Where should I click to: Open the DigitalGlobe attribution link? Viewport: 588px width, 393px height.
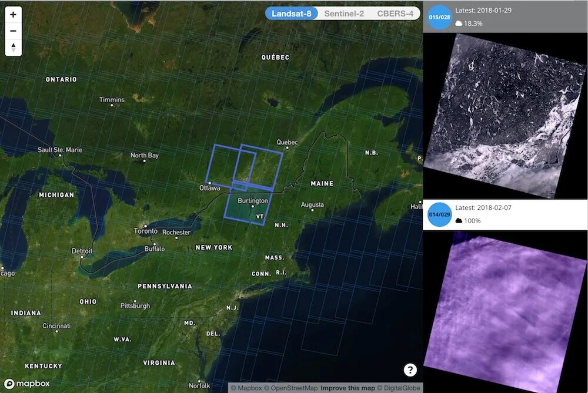tap(399, 388)
